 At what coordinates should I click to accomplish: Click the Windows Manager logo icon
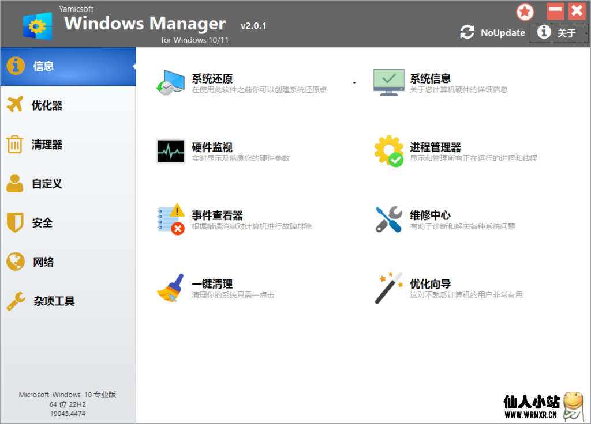click(38, 26)
